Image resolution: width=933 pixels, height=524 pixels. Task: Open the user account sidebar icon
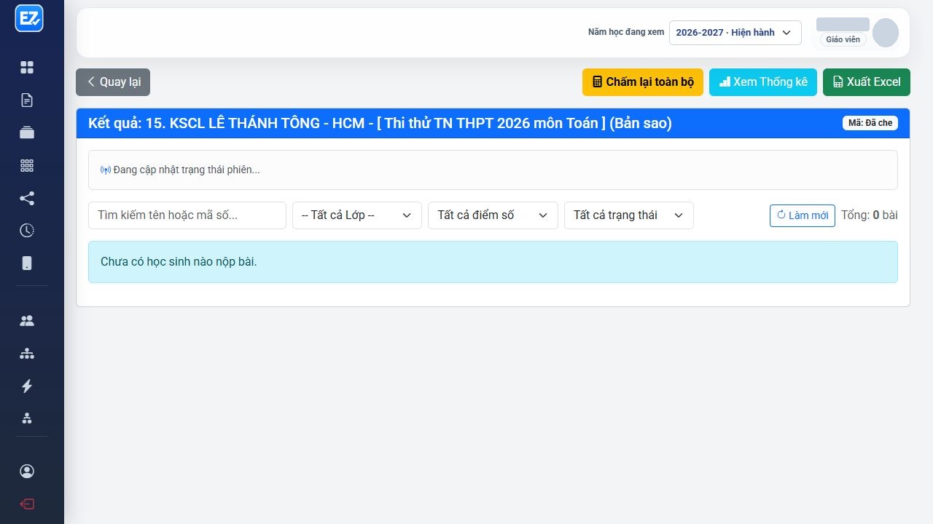pyautogui.click(x=27, y=472)
